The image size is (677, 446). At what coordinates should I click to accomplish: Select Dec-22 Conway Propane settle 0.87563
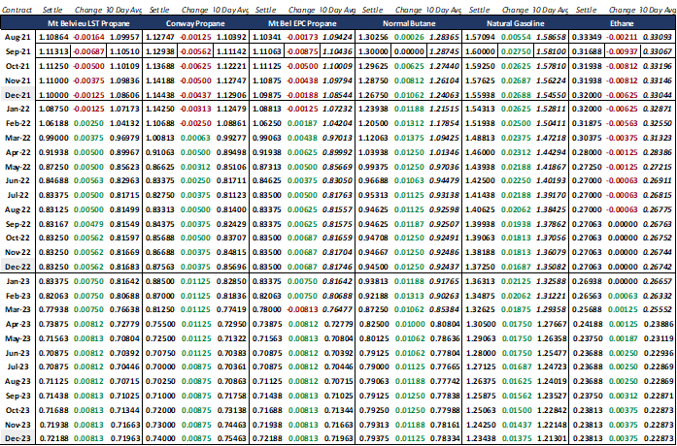click(160, 267)
